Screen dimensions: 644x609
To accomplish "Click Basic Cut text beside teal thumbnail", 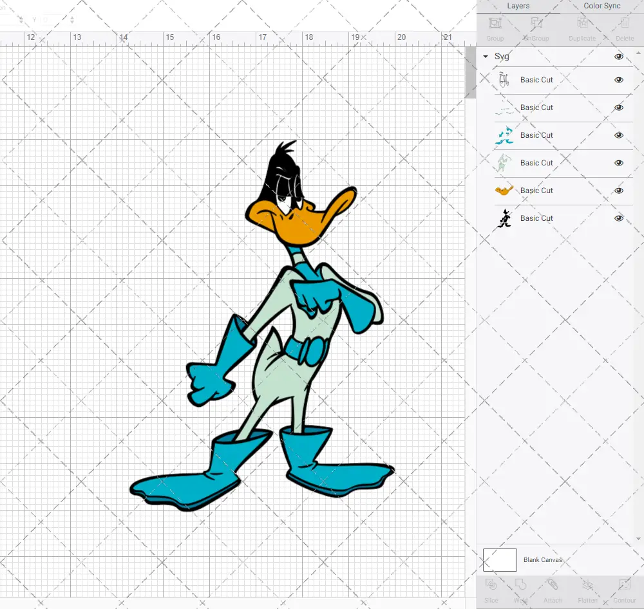I will click(x=536, y=135).
